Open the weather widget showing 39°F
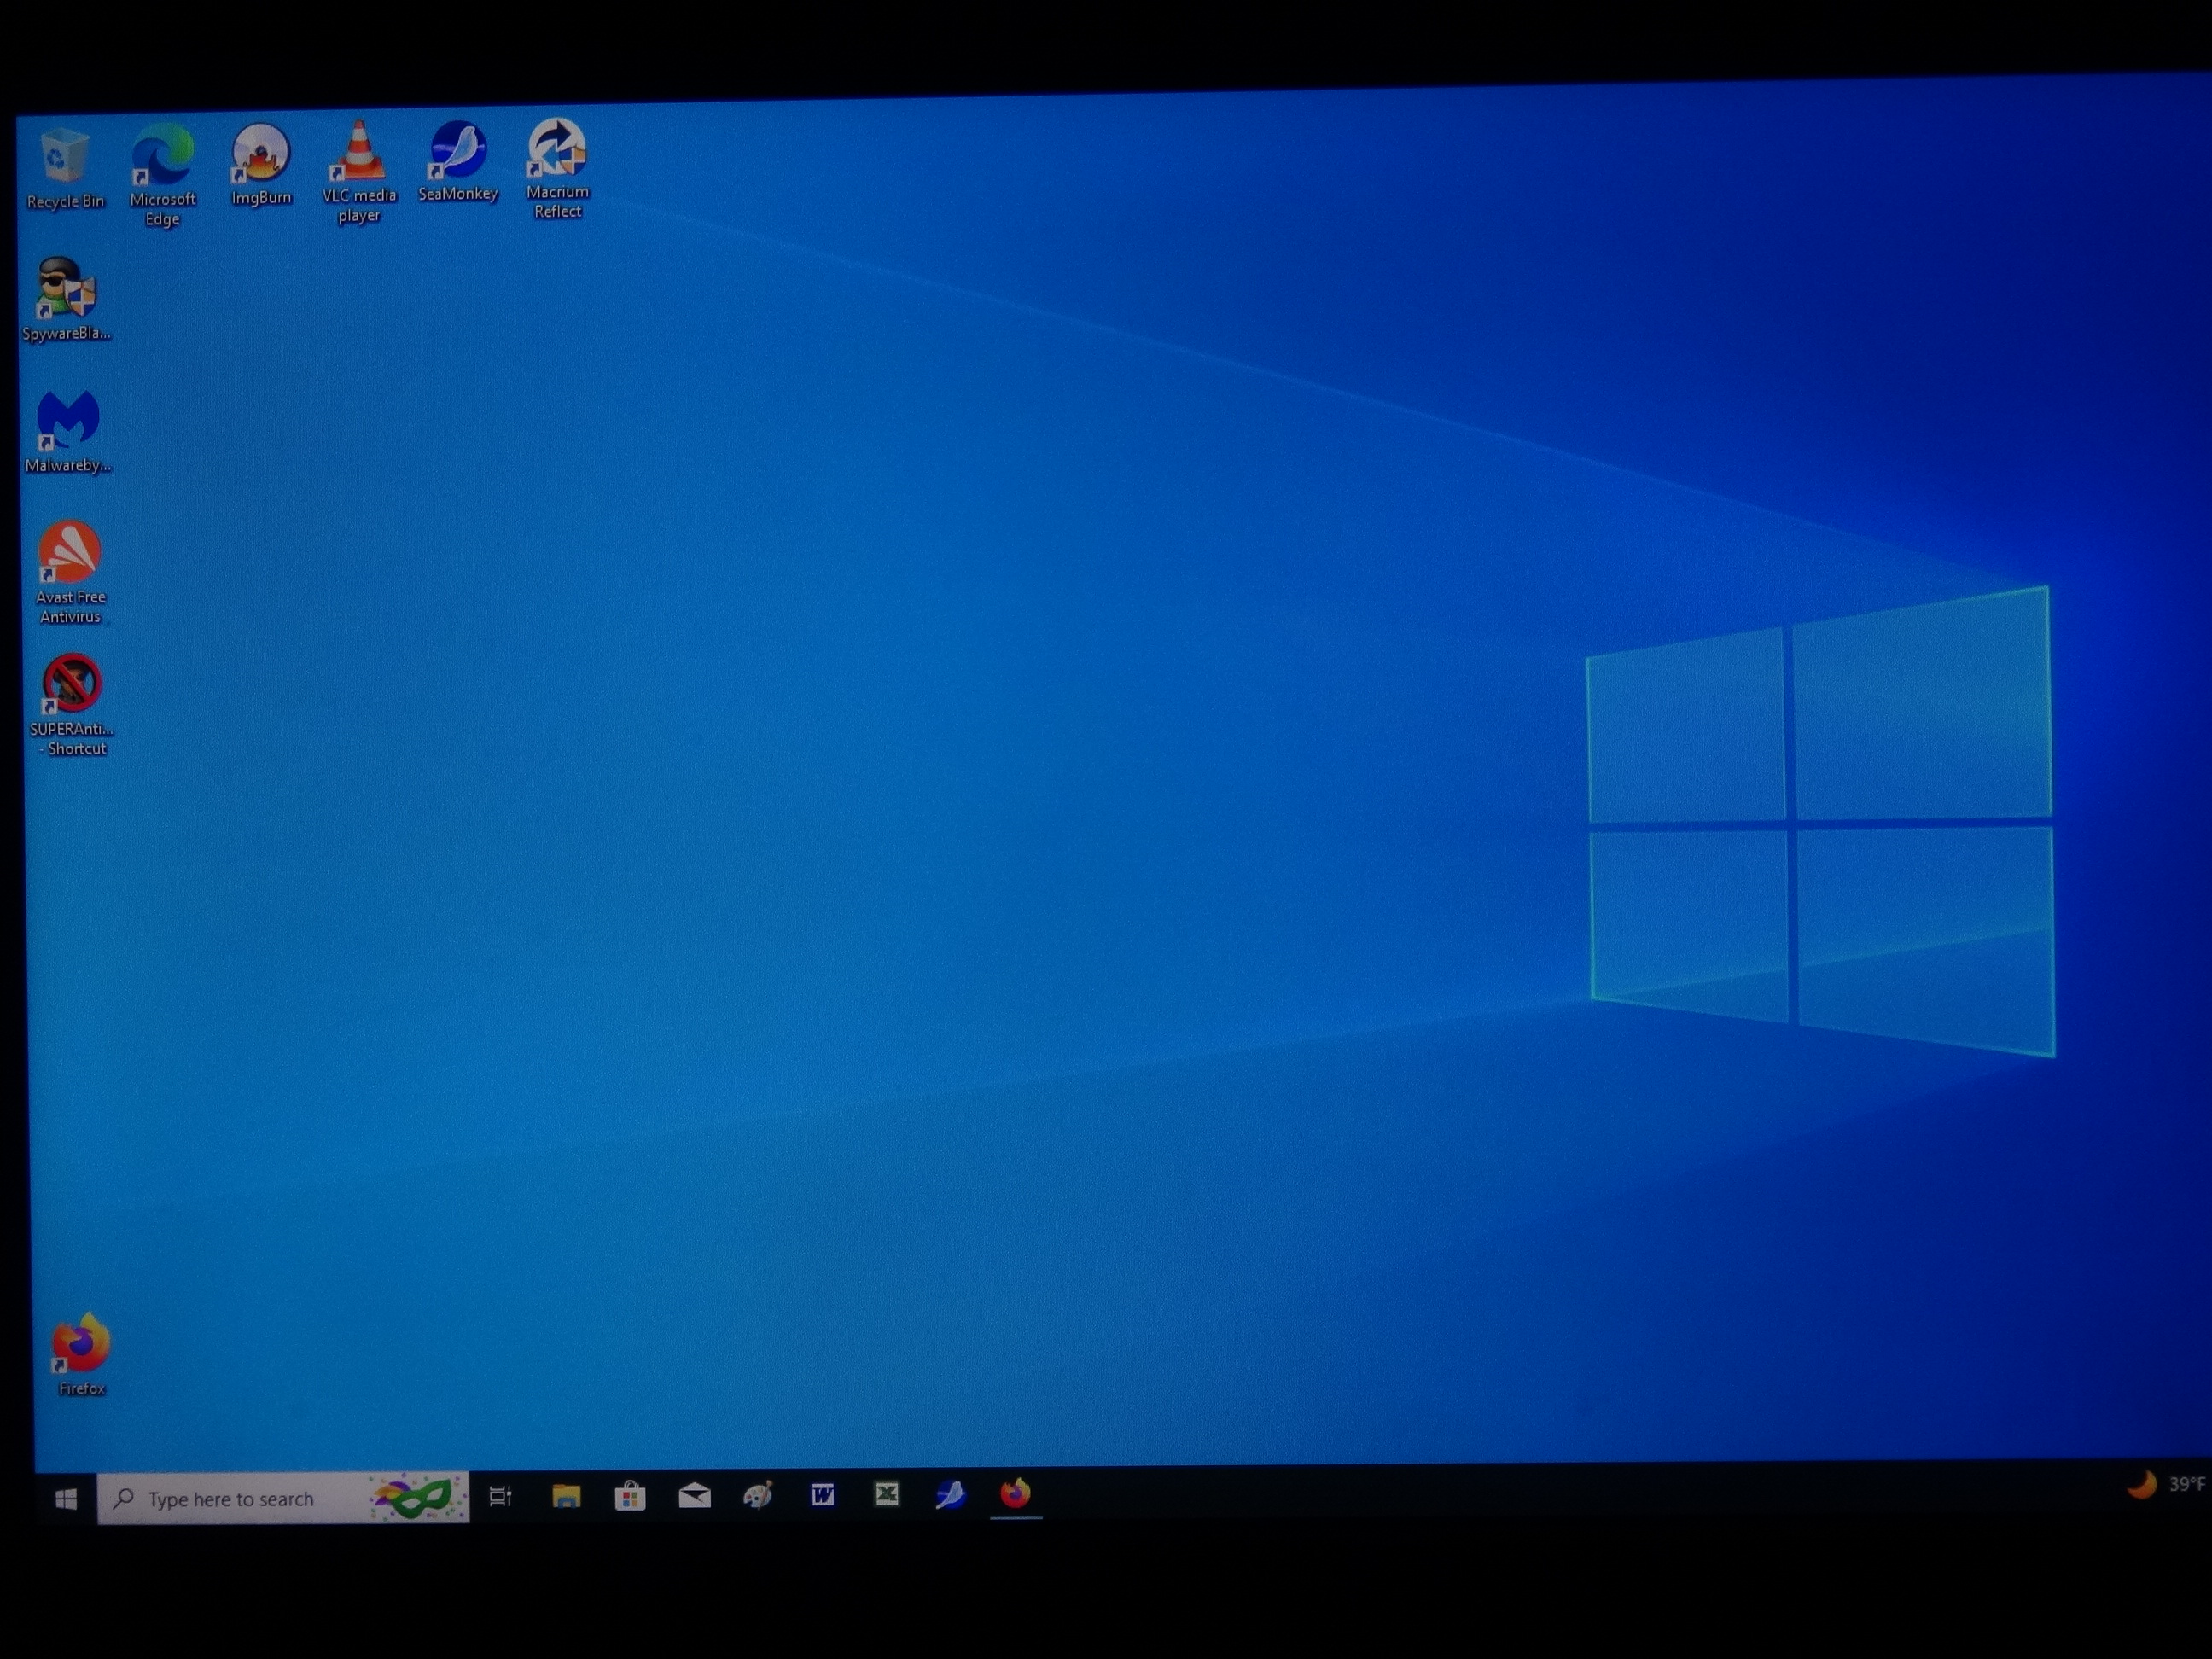Screen dimensions: 2212x1659 [2165, 1485]
